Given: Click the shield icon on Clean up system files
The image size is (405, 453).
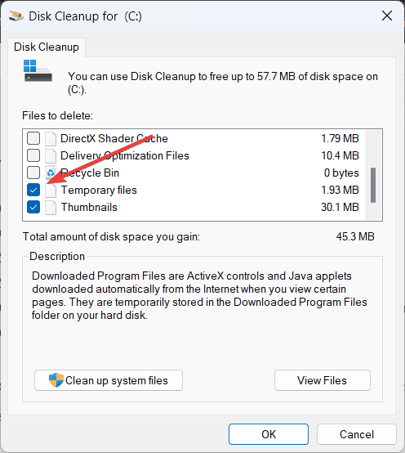Looking at the screenshot, I should (x=56, y=380).
